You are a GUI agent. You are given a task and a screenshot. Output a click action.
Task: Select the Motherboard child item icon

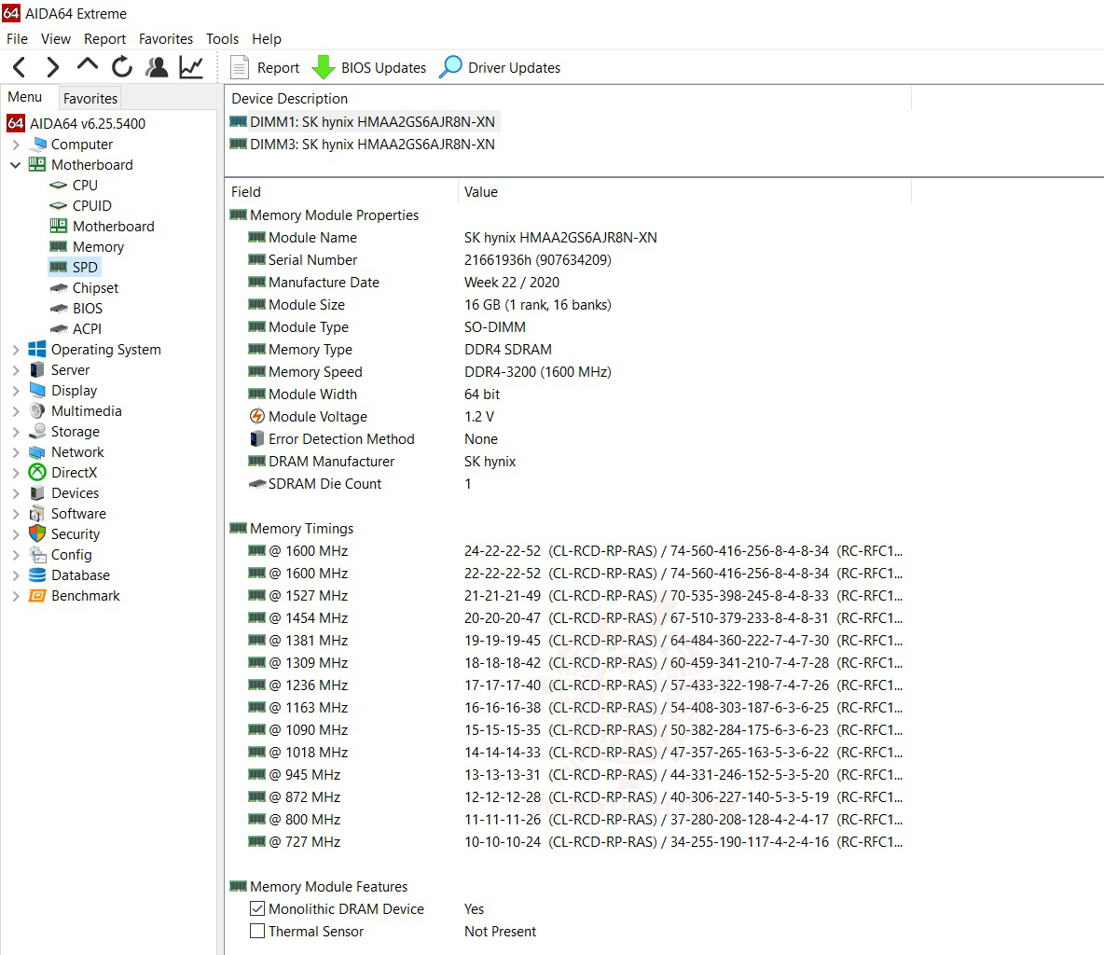tap(59, 226)
